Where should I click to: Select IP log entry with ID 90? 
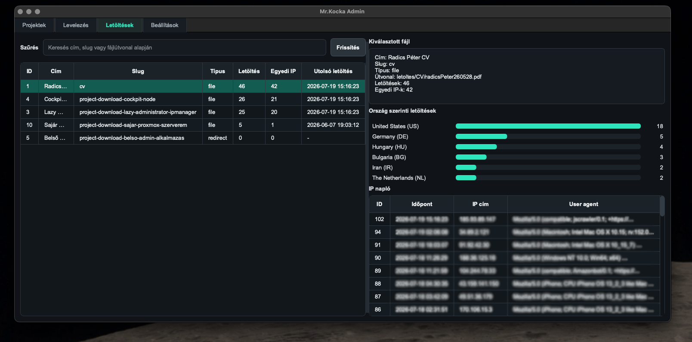514,258
